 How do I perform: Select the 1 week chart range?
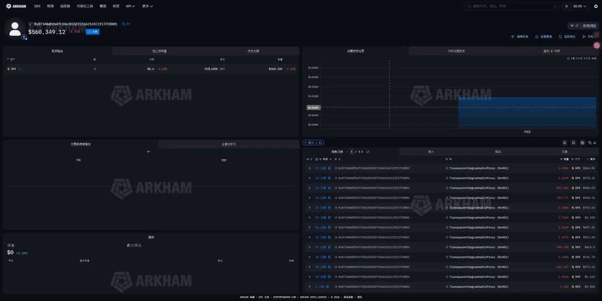[573, 58]
